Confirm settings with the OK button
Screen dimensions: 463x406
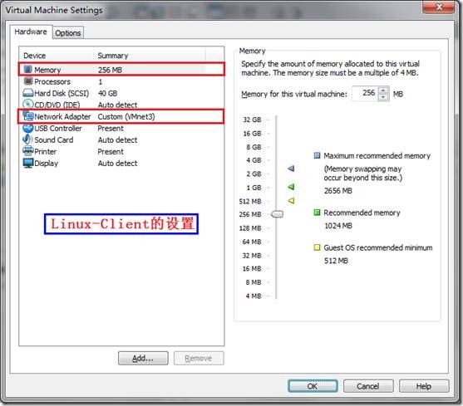point(313,386)
